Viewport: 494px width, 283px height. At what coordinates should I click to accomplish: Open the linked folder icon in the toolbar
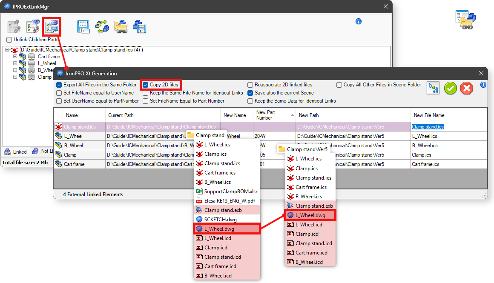pos(121,27)
